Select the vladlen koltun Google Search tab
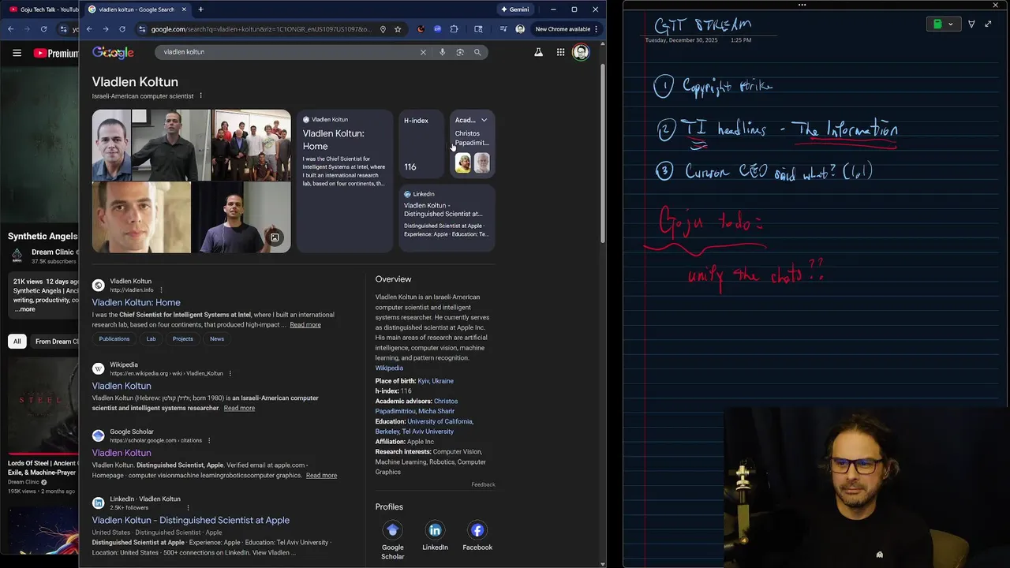This screenshot has height=568, width=1010. (x=137, y=9)
